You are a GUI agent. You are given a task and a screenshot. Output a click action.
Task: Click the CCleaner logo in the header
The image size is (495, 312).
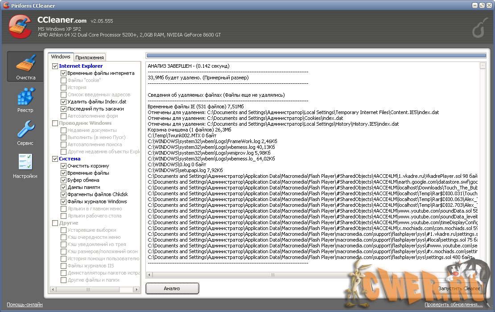[x=20, y=27]
